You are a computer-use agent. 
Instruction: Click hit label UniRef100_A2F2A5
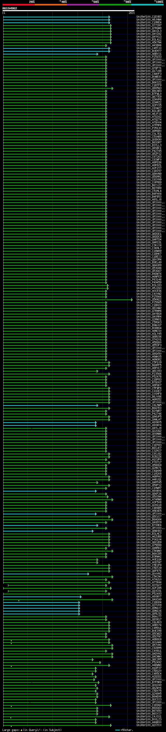[149, 588]
